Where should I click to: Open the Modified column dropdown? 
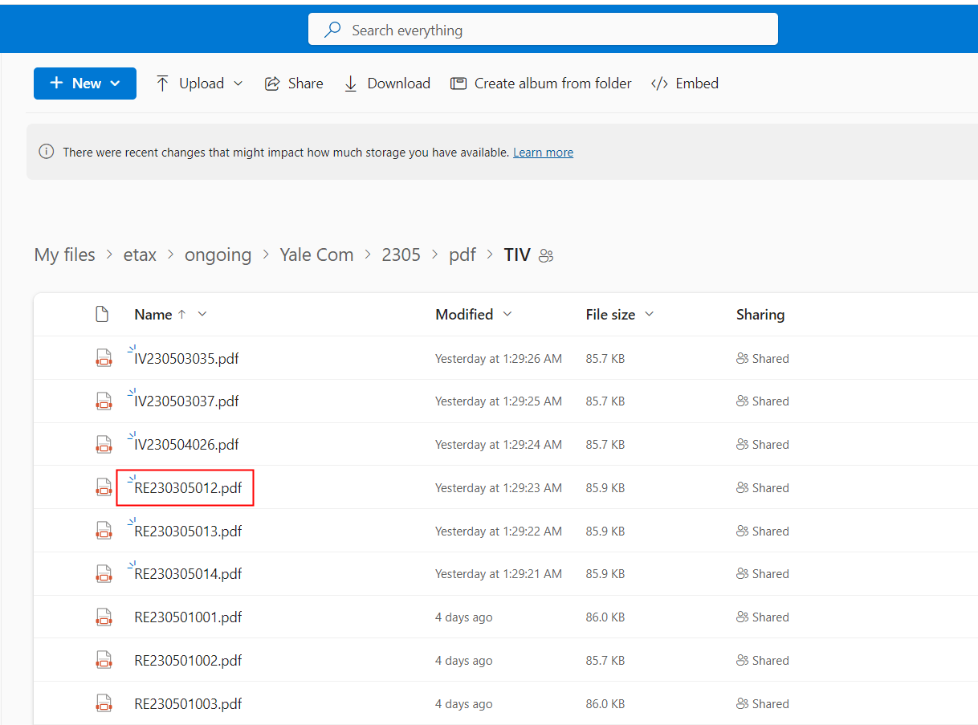[507, 314]
